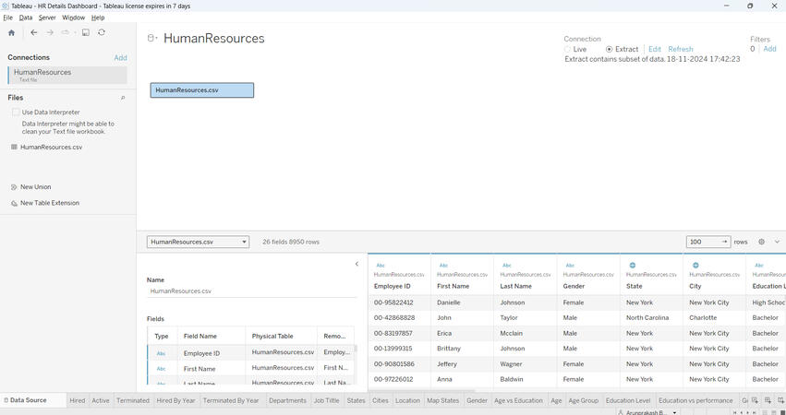Click the new worksheet icon
Screen dimensions: 786x415
tap(755, 401)
